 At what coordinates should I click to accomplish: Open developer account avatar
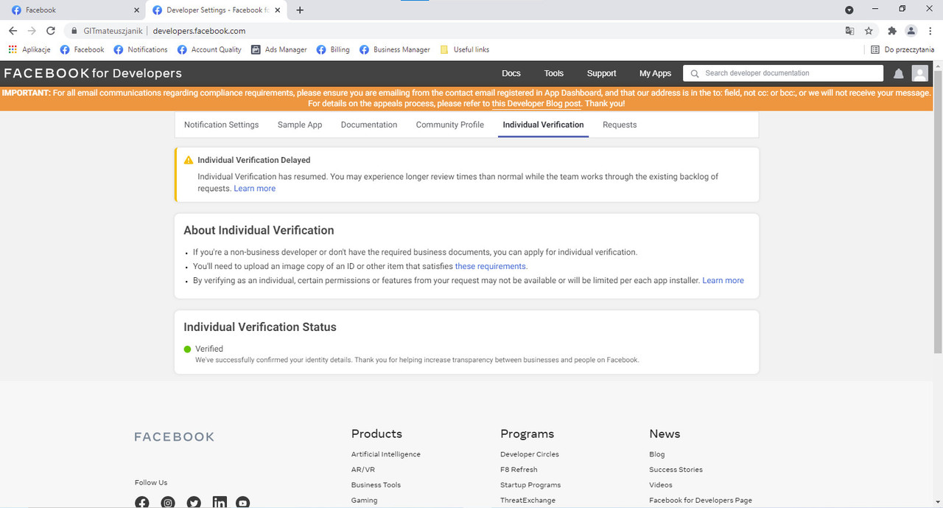919,73
